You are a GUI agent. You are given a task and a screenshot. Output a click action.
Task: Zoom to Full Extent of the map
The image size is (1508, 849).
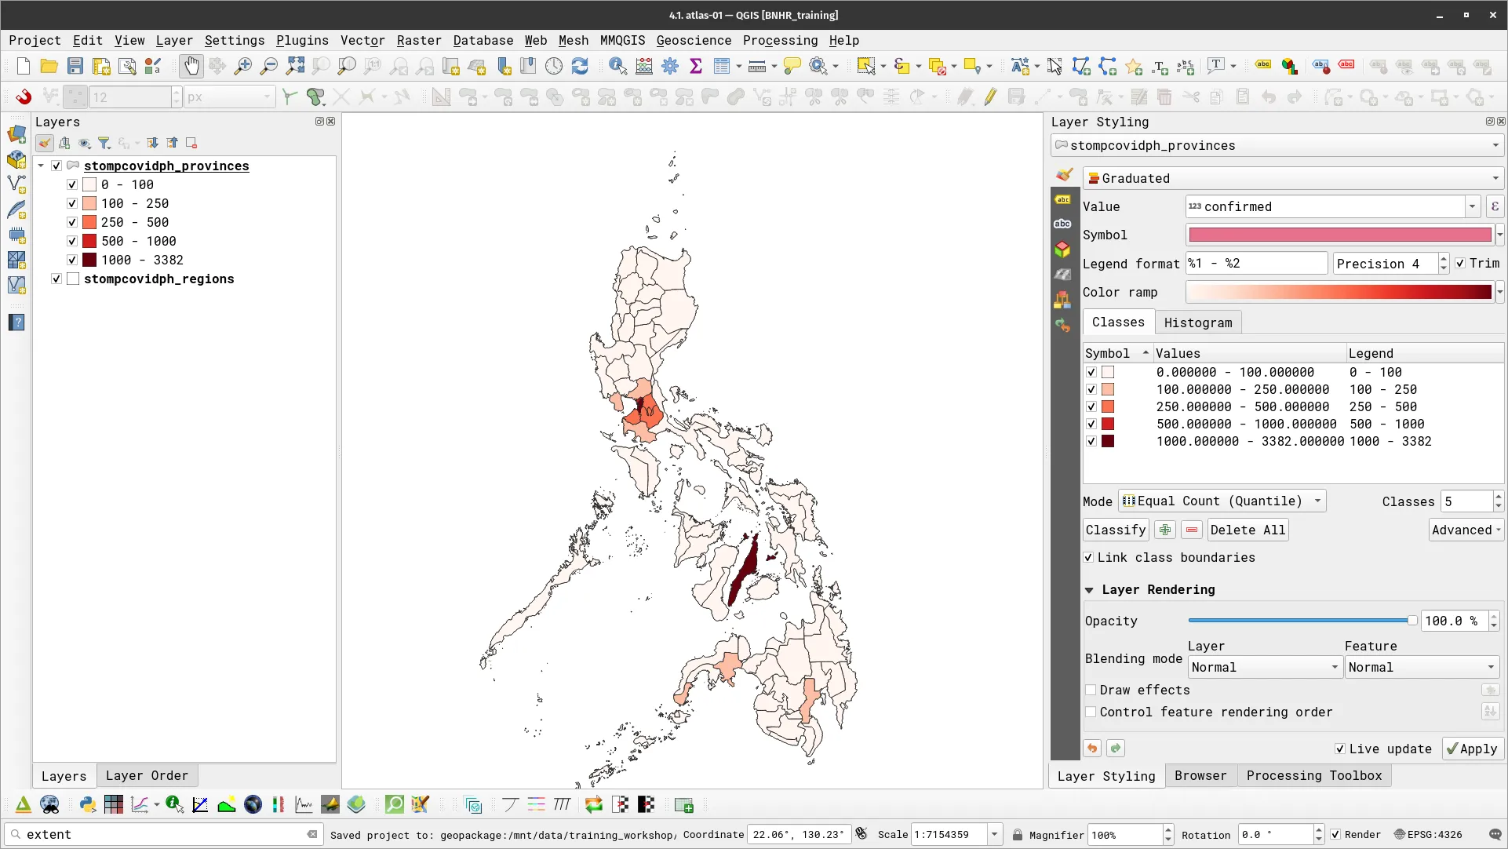click(x=296, y=66)
